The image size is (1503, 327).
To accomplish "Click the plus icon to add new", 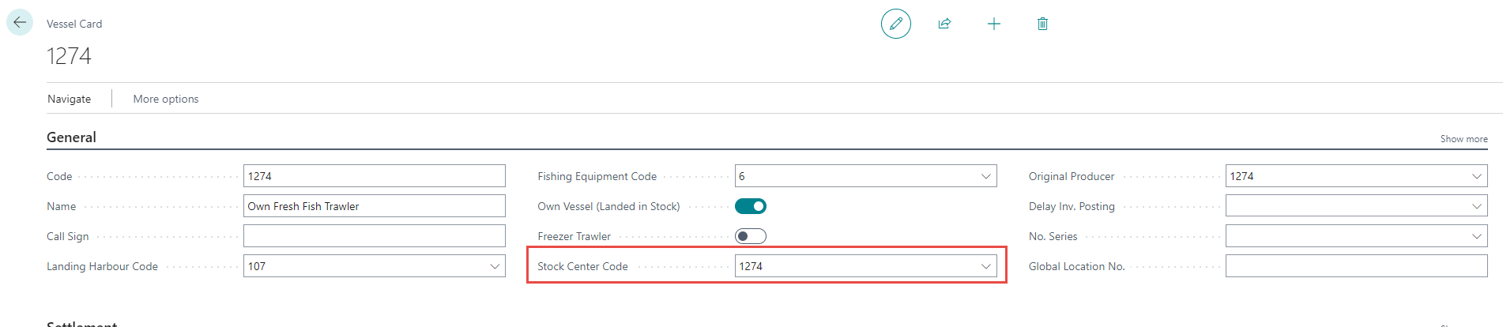I will click(x=993, y=24).
